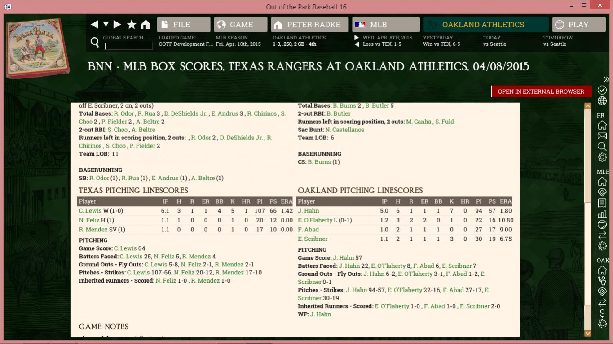
Task: Open the FILE menu
Action: (184, 25)
